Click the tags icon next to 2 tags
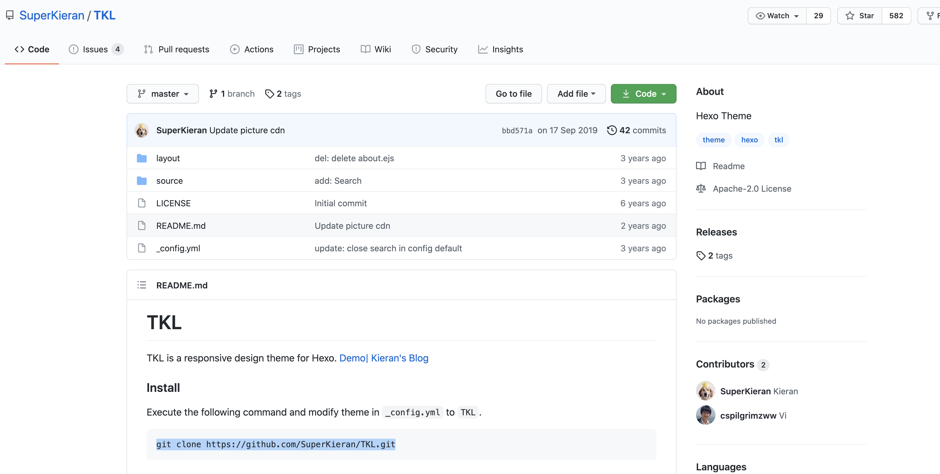 tap(270, 94)
